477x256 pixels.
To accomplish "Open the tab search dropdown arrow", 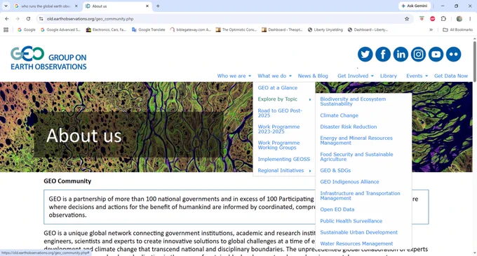I will point(6,6).
